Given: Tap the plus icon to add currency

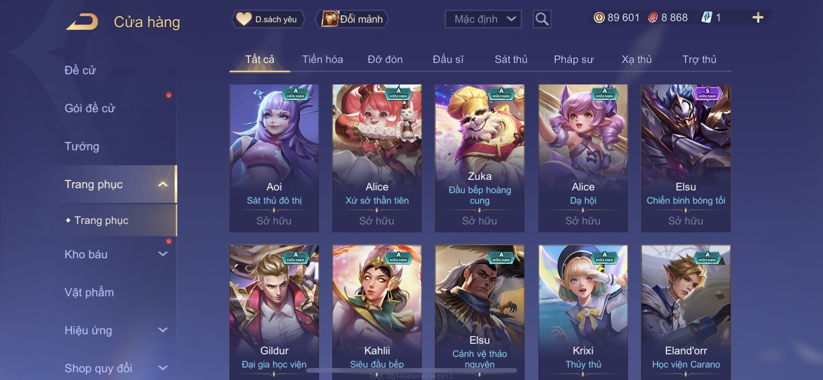Looking at the screenshot, I should click(x=758, y=18).
